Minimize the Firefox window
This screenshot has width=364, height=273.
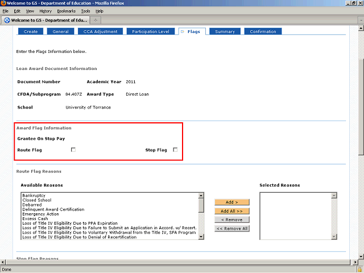(x=348, y=3)
